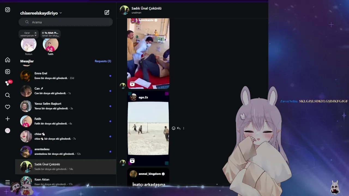Open Reels icon in sidebar
This screenshot has height=196, width=349.
point(8,72)
